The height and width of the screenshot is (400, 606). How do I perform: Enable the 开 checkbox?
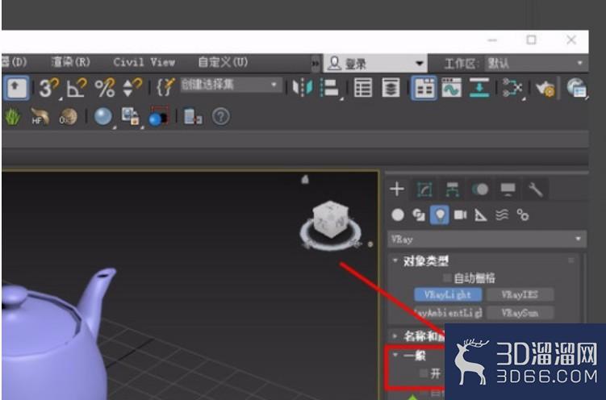[x=424, y=373]
